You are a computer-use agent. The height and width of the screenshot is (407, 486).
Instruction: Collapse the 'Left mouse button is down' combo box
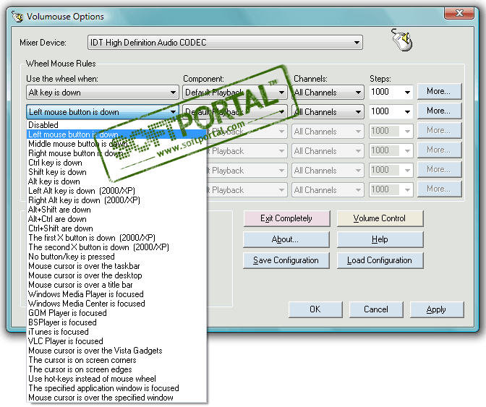point(103,112)
